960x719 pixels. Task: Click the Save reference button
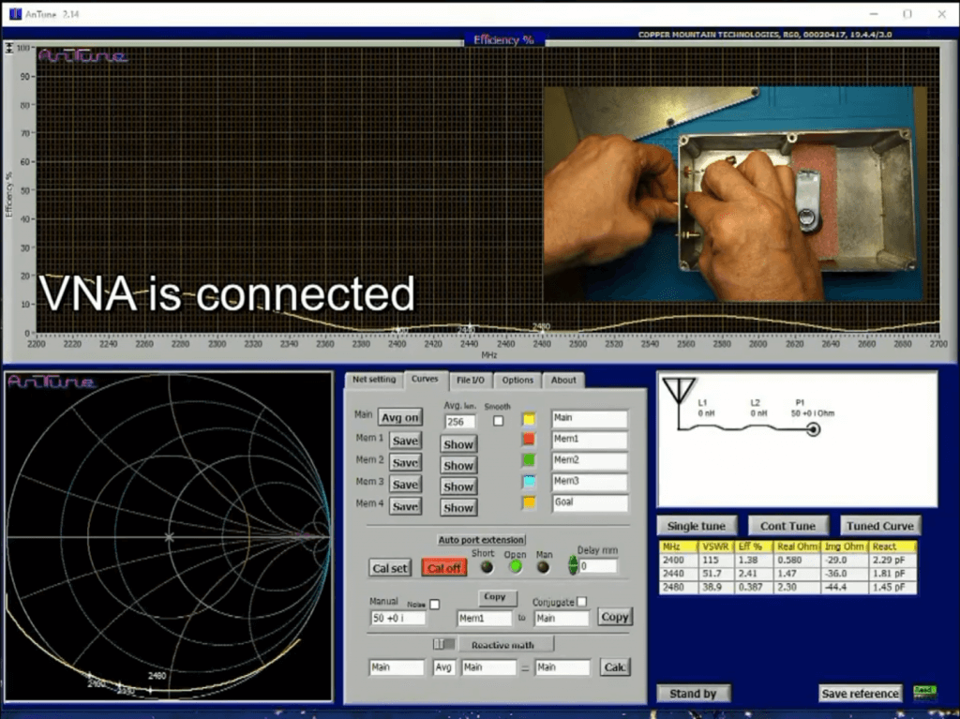click(x=859, y=694)
